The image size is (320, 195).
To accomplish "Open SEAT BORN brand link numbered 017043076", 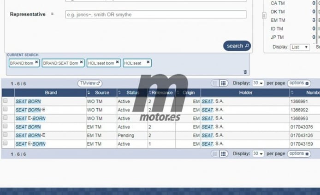I will click(28, 127).
